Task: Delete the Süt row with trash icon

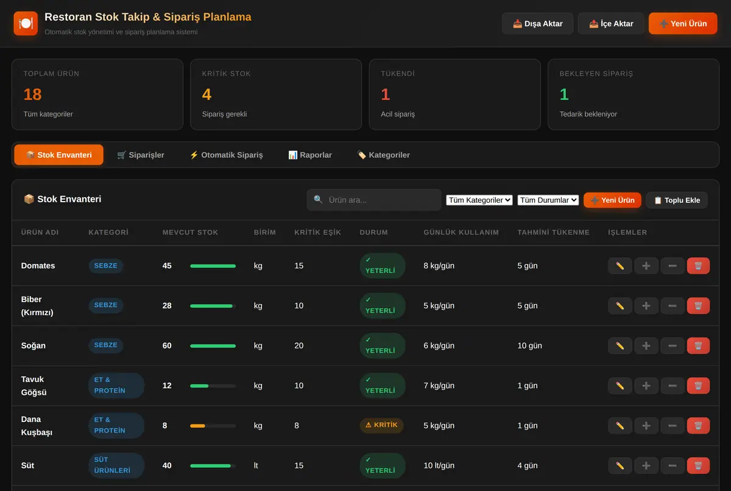Action: pyautogui.click(x=698, y=465)
